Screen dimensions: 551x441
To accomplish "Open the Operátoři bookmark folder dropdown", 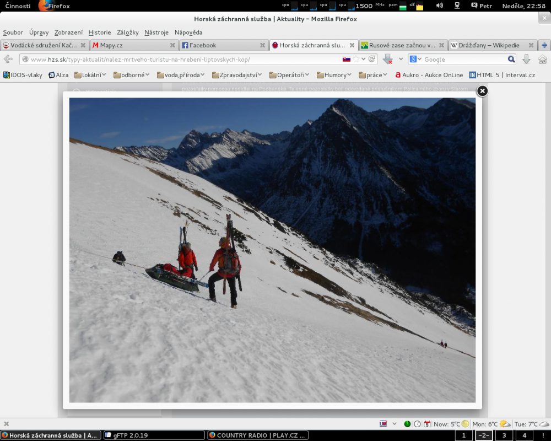I will [293, 75].
